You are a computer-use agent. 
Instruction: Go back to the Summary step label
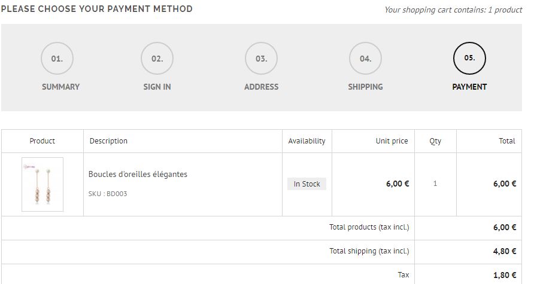60,87
